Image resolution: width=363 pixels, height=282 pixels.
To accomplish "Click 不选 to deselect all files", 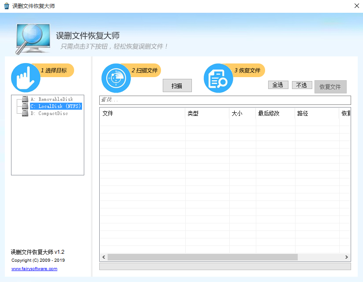I will click(x=302, y=85).
